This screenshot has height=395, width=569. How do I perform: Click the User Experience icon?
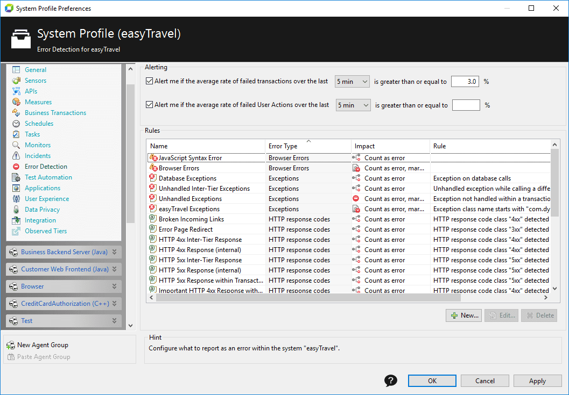(16, 199)
